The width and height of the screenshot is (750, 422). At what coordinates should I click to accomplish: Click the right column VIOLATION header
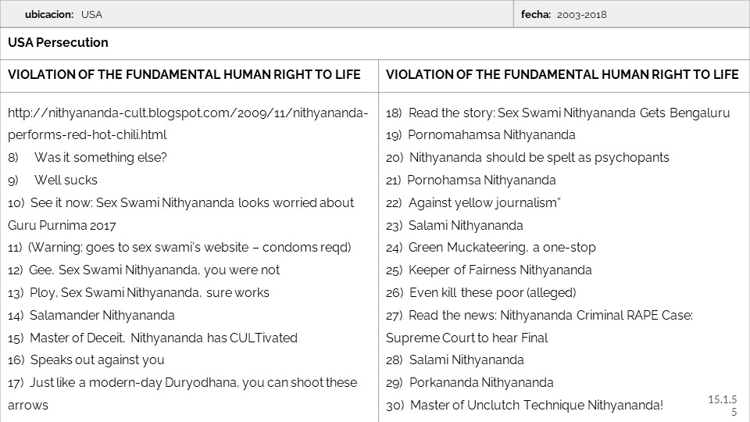pos(562,75)
